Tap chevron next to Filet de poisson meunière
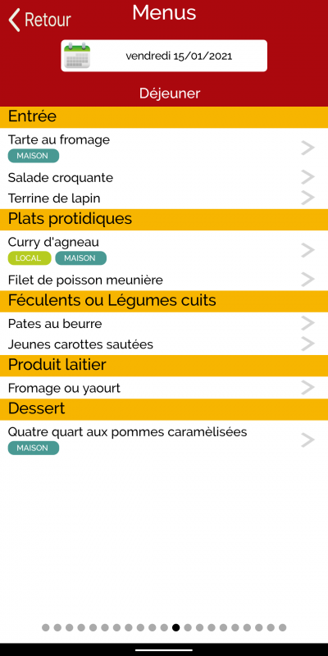The height and width of the screenshot is (656, 328). pyautogui.click(x=308, y=280)
